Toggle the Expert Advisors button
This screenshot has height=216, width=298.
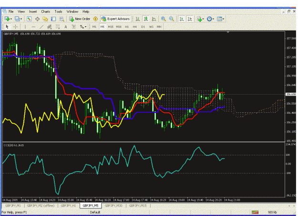[x=115, y=19]
